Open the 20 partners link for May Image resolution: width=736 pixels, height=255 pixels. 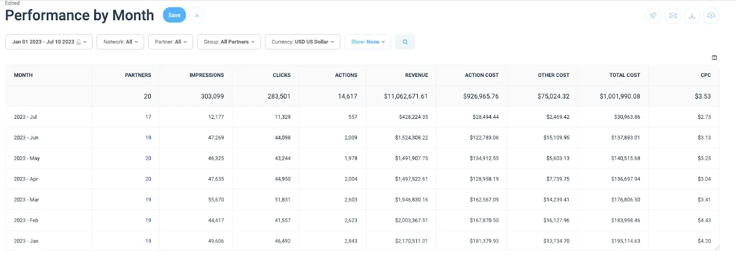[x=148, y=158]
